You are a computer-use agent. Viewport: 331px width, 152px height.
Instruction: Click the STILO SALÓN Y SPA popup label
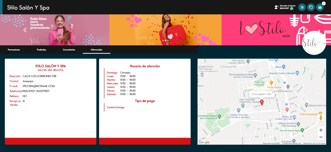(x=261, y=94)
